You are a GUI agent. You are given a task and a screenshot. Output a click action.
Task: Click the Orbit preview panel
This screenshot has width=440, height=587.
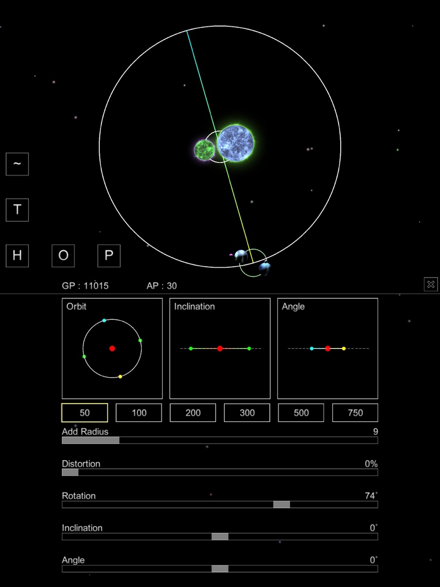coord(112,349)
